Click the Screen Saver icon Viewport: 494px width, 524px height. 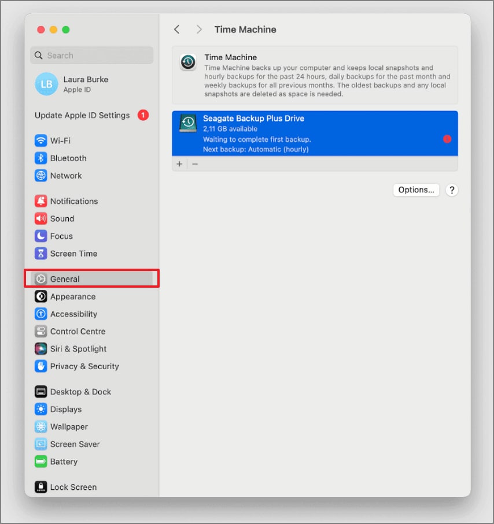point(40,444)
